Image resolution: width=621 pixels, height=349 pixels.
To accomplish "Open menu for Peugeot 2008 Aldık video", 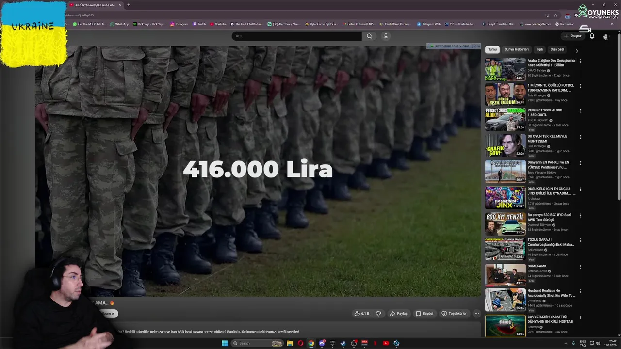I will coord(581,111).
